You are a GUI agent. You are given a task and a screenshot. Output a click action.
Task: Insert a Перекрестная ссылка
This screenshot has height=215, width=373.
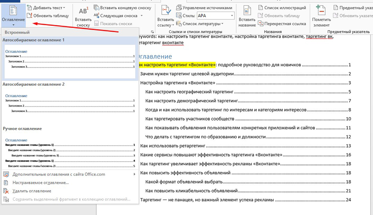[x=282, y=24]
